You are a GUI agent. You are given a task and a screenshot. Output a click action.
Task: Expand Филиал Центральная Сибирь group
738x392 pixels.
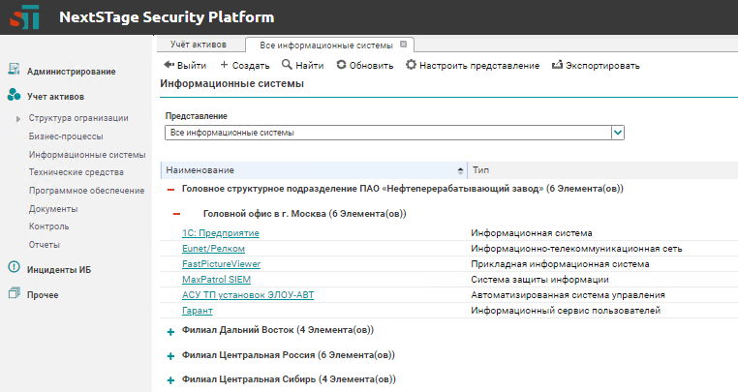pyautogui.click(x=171, y=379)
